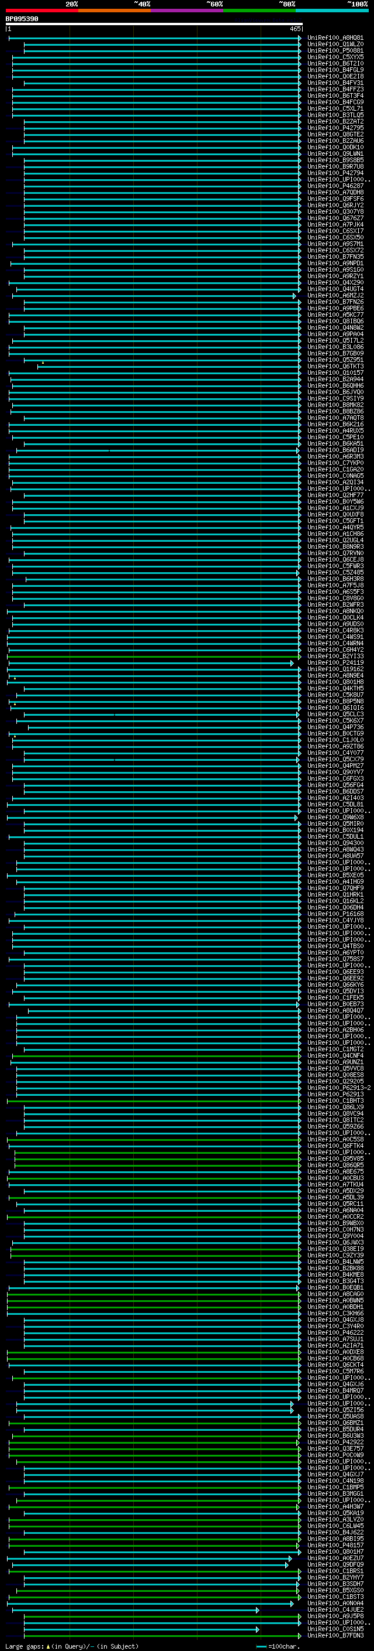Image resolution: width=374 pixels, height=1651 pixels.
Task: Select label UniRef100_A9S7M1
Action: (335, 244)
